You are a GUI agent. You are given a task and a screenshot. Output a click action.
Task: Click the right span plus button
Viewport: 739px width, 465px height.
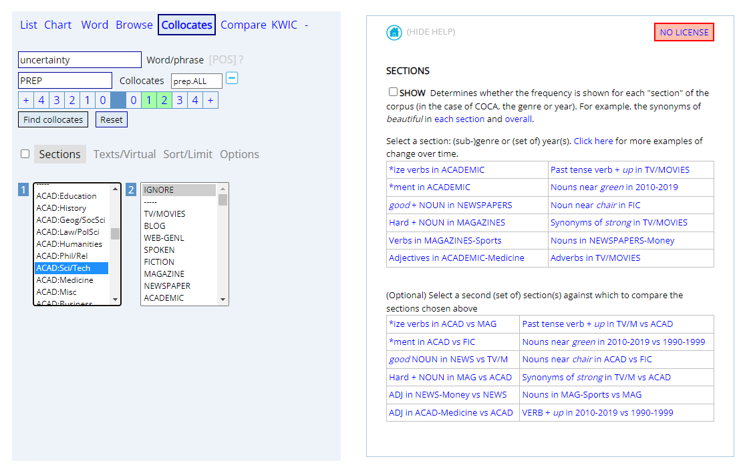(x=210, y=100)
